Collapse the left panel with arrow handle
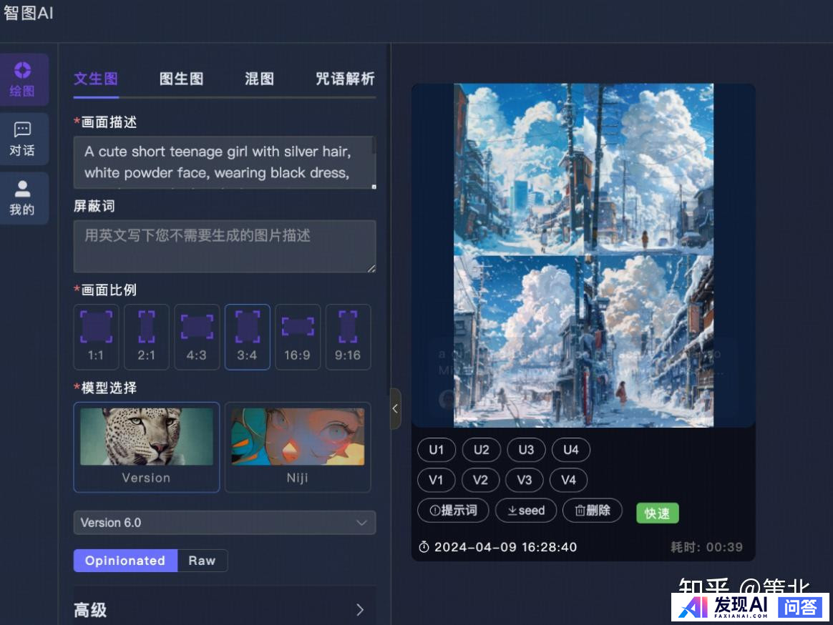The height and width of the screenshot is (625, 833). (395, 408)
